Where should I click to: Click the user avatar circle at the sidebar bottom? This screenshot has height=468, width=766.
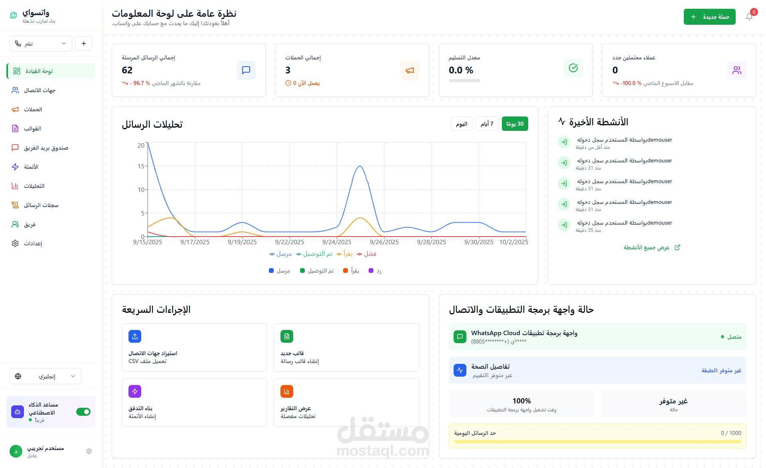coord(16,451)
